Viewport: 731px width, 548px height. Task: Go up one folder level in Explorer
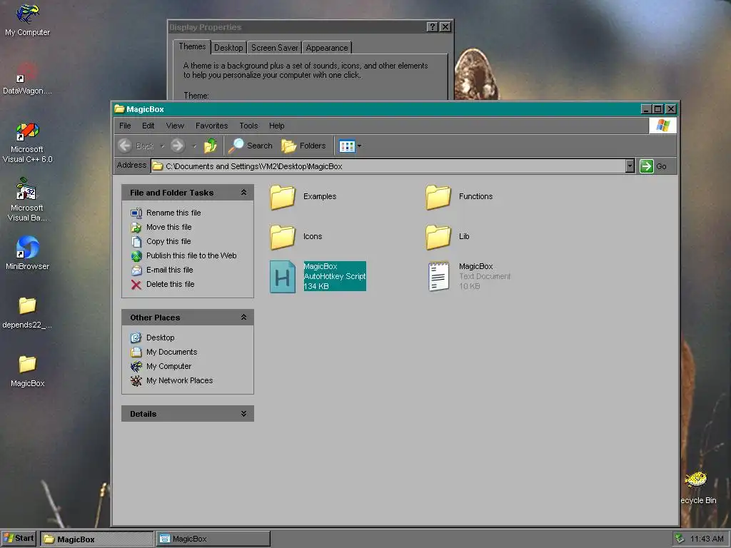(211, 146)
